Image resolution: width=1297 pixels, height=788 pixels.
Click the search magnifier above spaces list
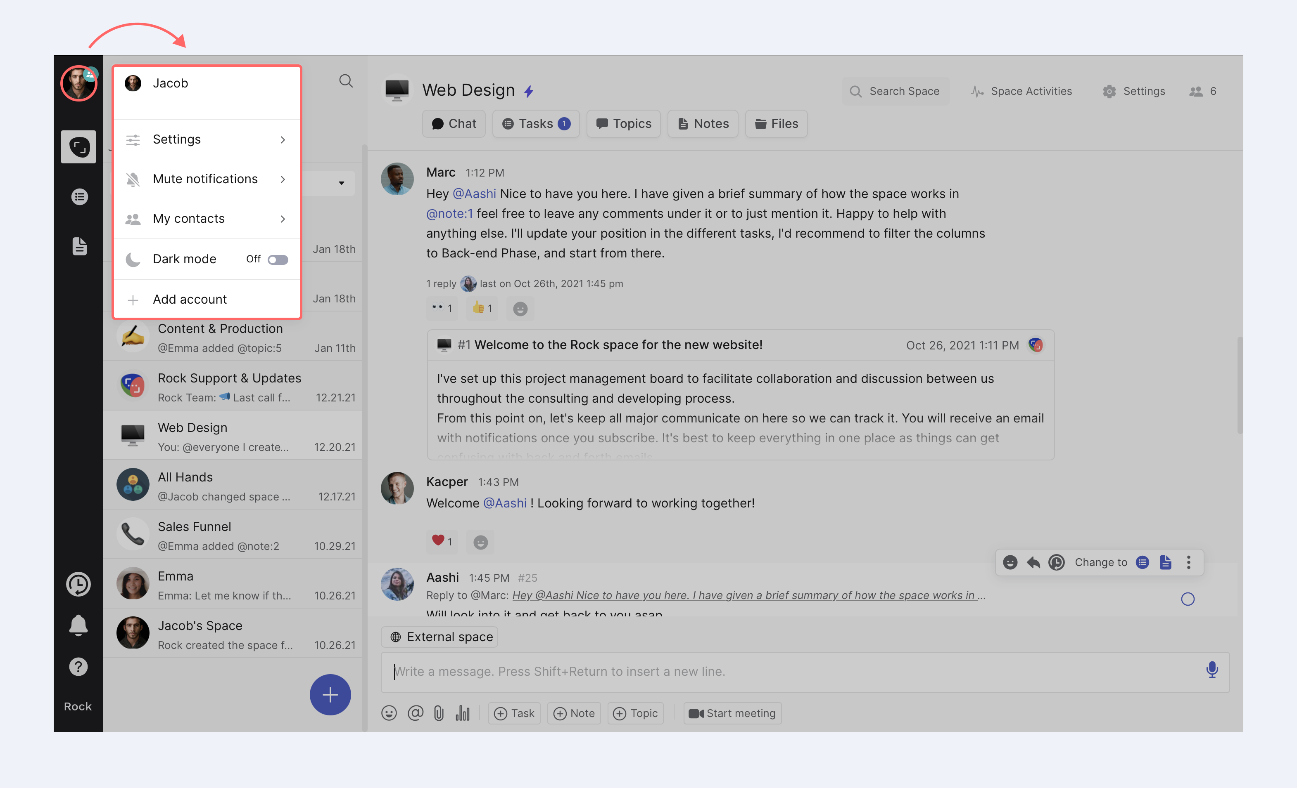pyautogui.click(x=346, y=81)
